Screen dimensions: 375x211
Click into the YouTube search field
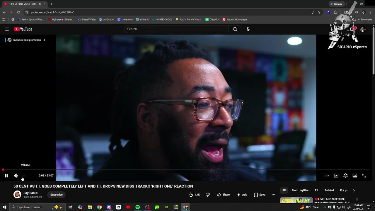pyautogui.click(x=176, y=29)
